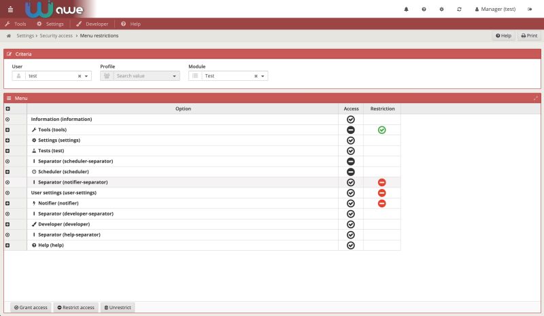The width and height of the screenshot is (544, 316).
Task: Click the refresh icon in top bar
Action: (x=459, y=10)
